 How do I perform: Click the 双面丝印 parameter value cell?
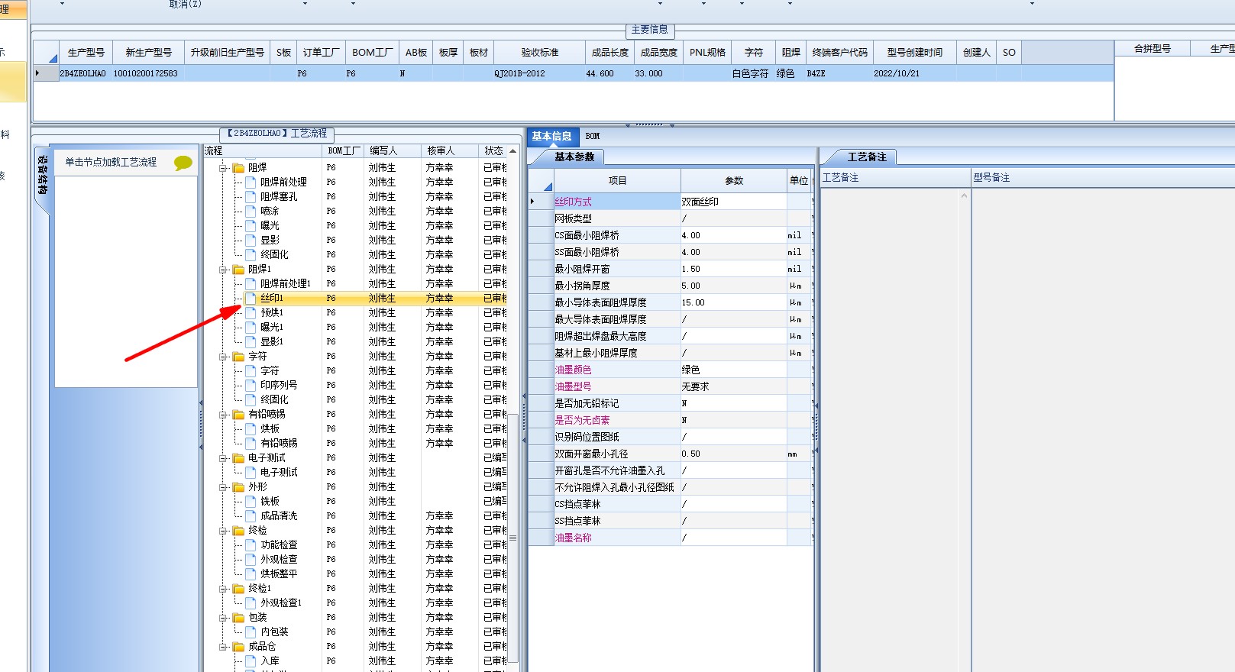pos(733,202)
